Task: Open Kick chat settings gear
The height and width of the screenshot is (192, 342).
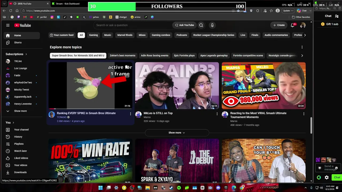Action: pyautogui.click(x=327, y=177)
